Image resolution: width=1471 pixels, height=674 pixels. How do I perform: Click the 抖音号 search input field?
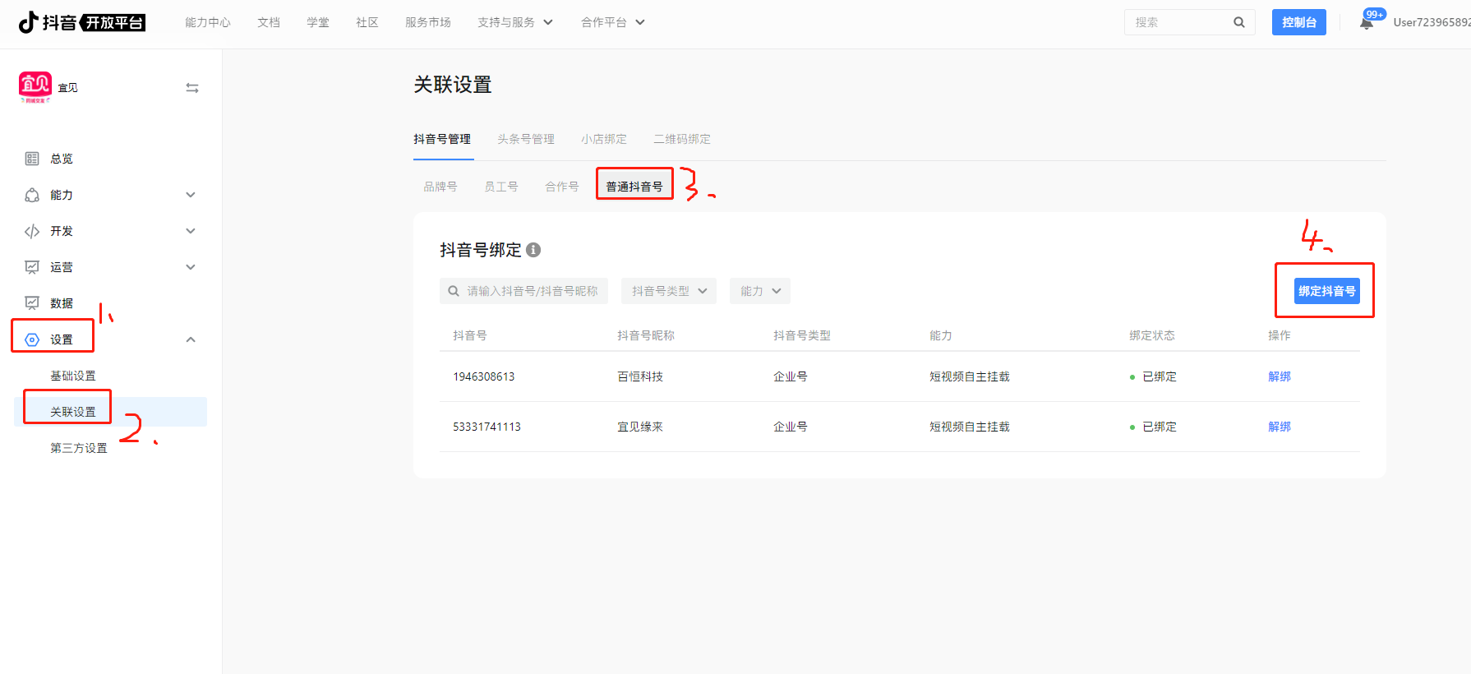531,291
